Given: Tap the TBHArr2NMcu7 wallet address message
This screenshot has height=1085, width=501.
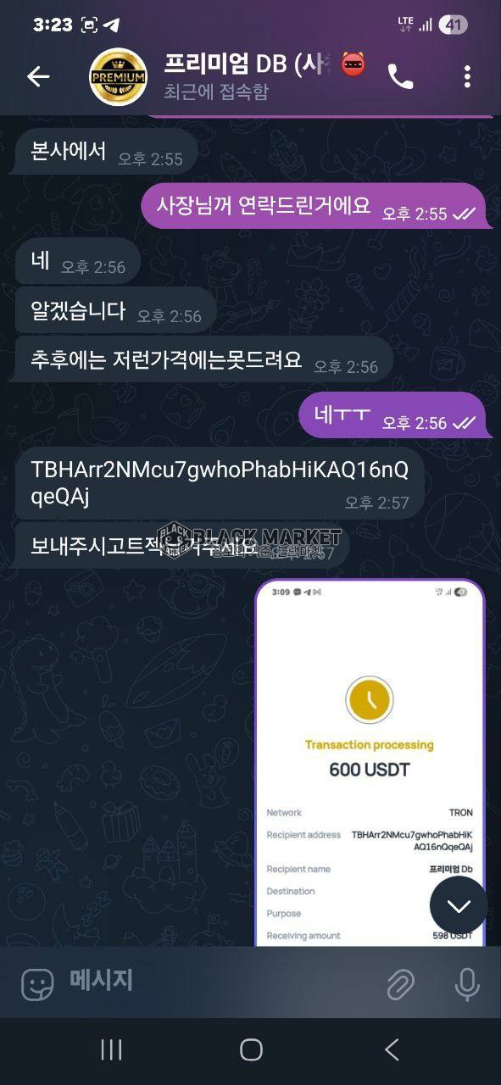Looking at the screenshot, I should 220,483.
